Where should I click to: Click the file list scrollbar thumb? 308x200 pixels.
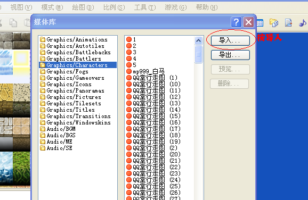coord(198,54)
